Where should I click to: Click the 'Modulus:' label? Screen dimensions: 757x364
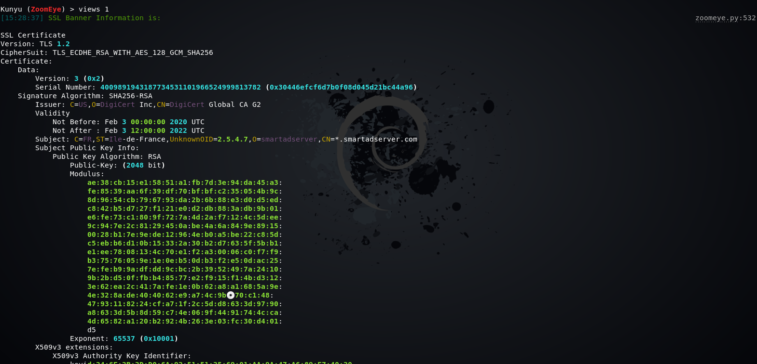[x=87, y=174]
